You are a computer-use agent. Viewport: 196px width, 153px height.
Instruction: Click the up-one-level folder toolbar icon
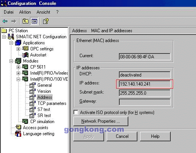pyautogui.click(x=25, y=21)
